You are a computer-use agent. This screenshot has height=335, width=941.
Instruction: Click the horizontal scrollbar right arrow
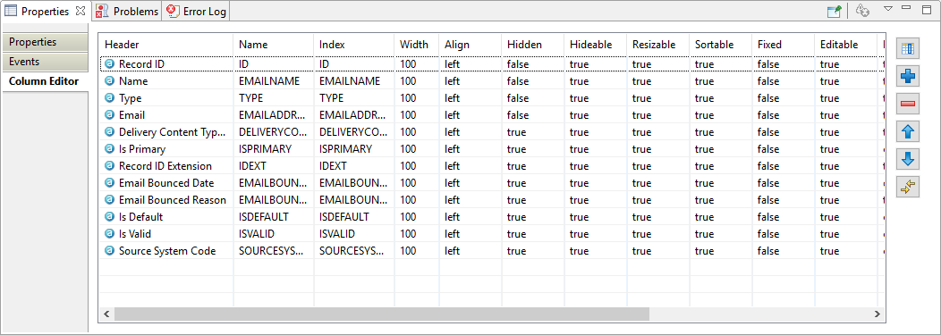tap(877, 314)
